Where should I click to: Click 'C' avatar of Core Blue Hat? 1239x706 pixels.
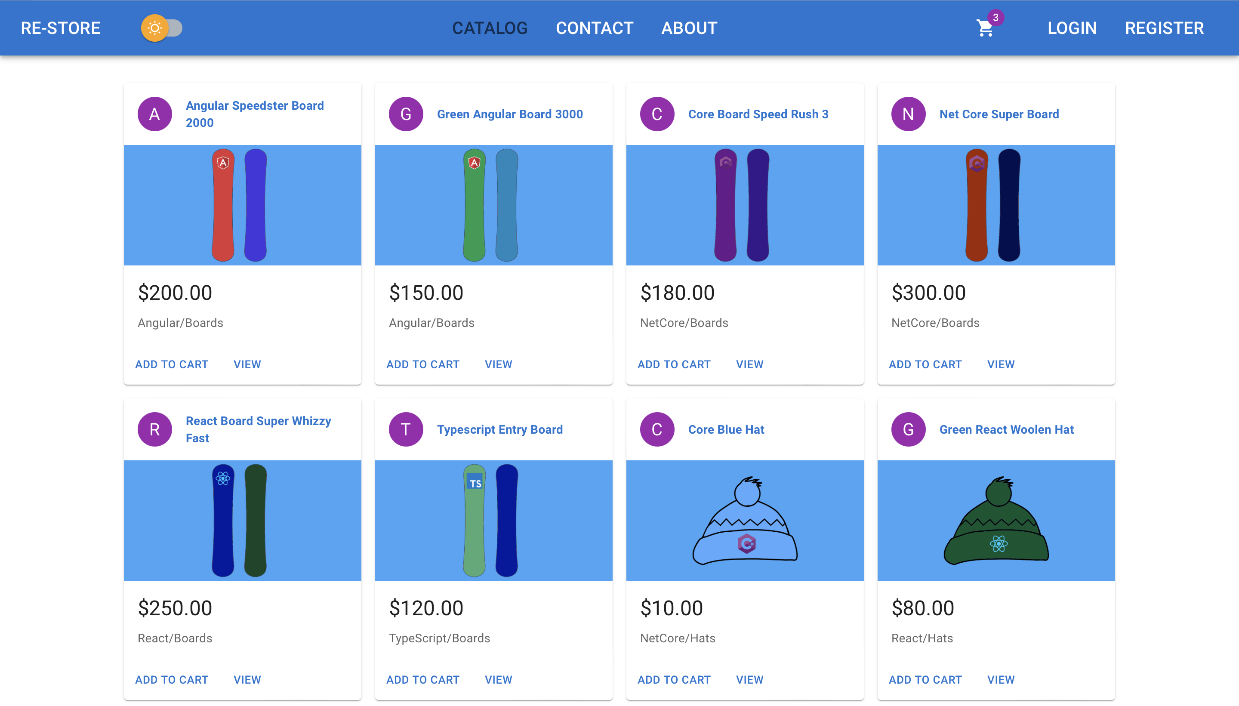tap(657, 429)
